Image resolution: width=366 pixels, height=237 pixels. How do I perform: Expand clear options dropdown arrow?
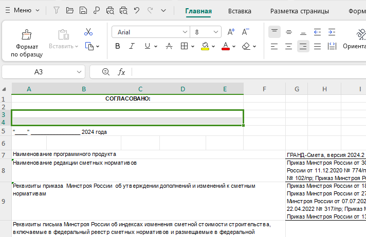point(254,46)
